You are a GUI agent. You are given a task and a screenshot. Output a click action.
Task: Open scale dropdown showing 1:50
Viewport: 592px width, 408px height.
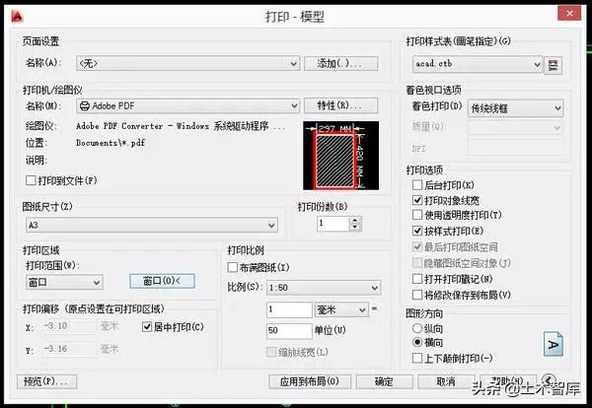click(x=324, y=288)
